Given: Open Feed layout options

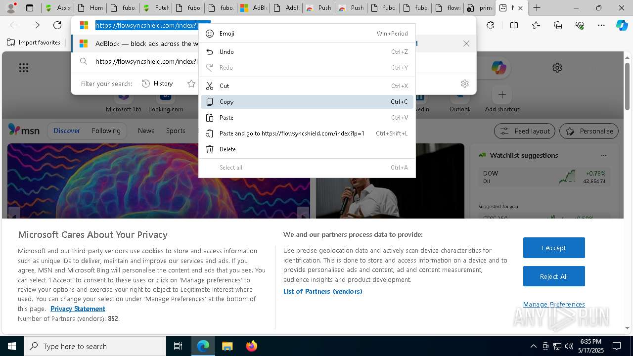Looking at the screenshot, I should point(525,131).
